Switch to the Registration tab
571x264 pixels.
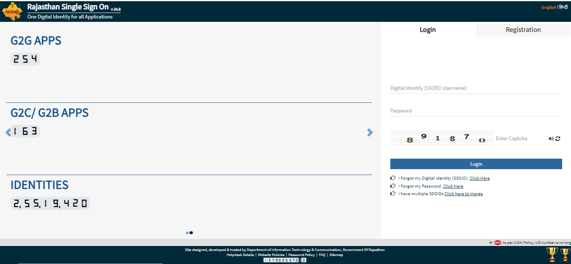(x=523, y=29)
